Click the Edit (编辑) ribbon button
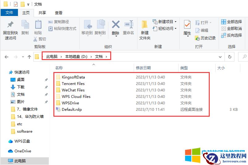 202,30
